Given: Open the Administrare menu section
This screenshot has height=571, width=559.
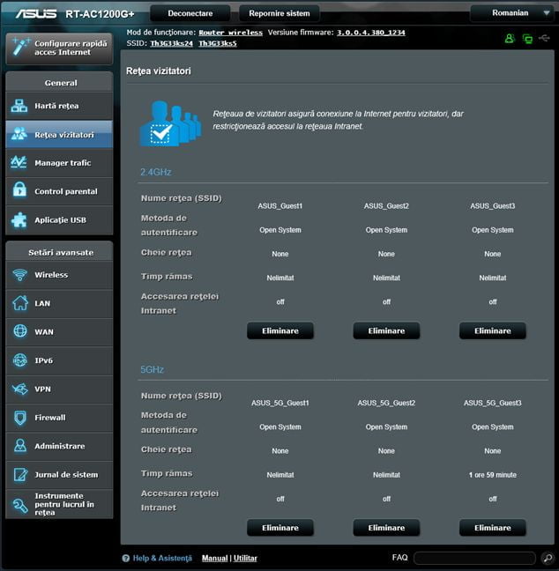Looking at the screenshot, I should point(58,446).
